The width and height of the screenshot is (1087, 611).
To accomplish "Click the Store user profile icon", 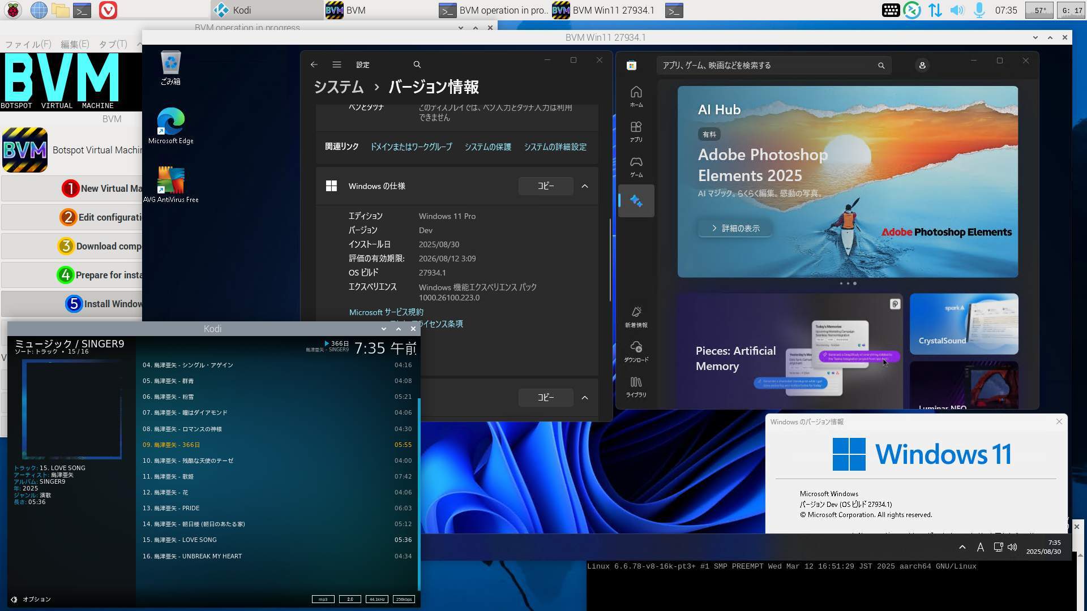I will [922, 66].
